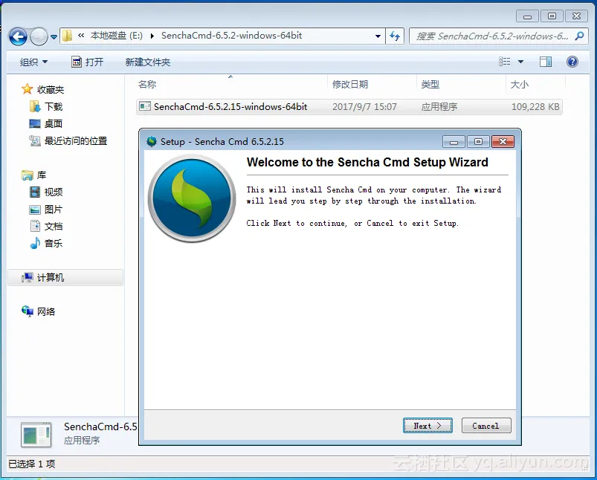
Task: Open the 图片 library
Action: [x=54, y=210]
